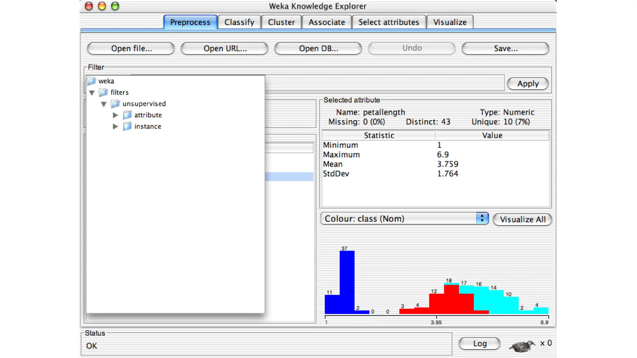Click the filters folder icon
This screenshot has height=358, width=637.
click(103, 92)
